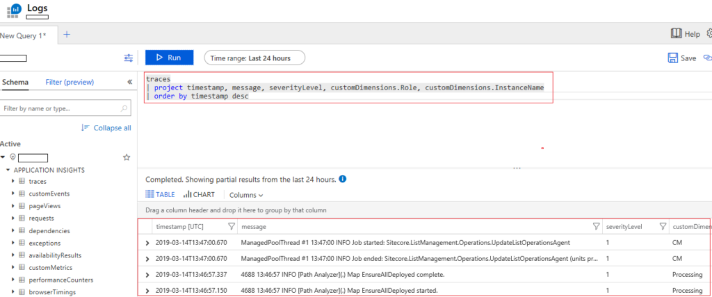The image size is (712, 297).
Task: Expand the Job started result row
Action: coord(147,244)
